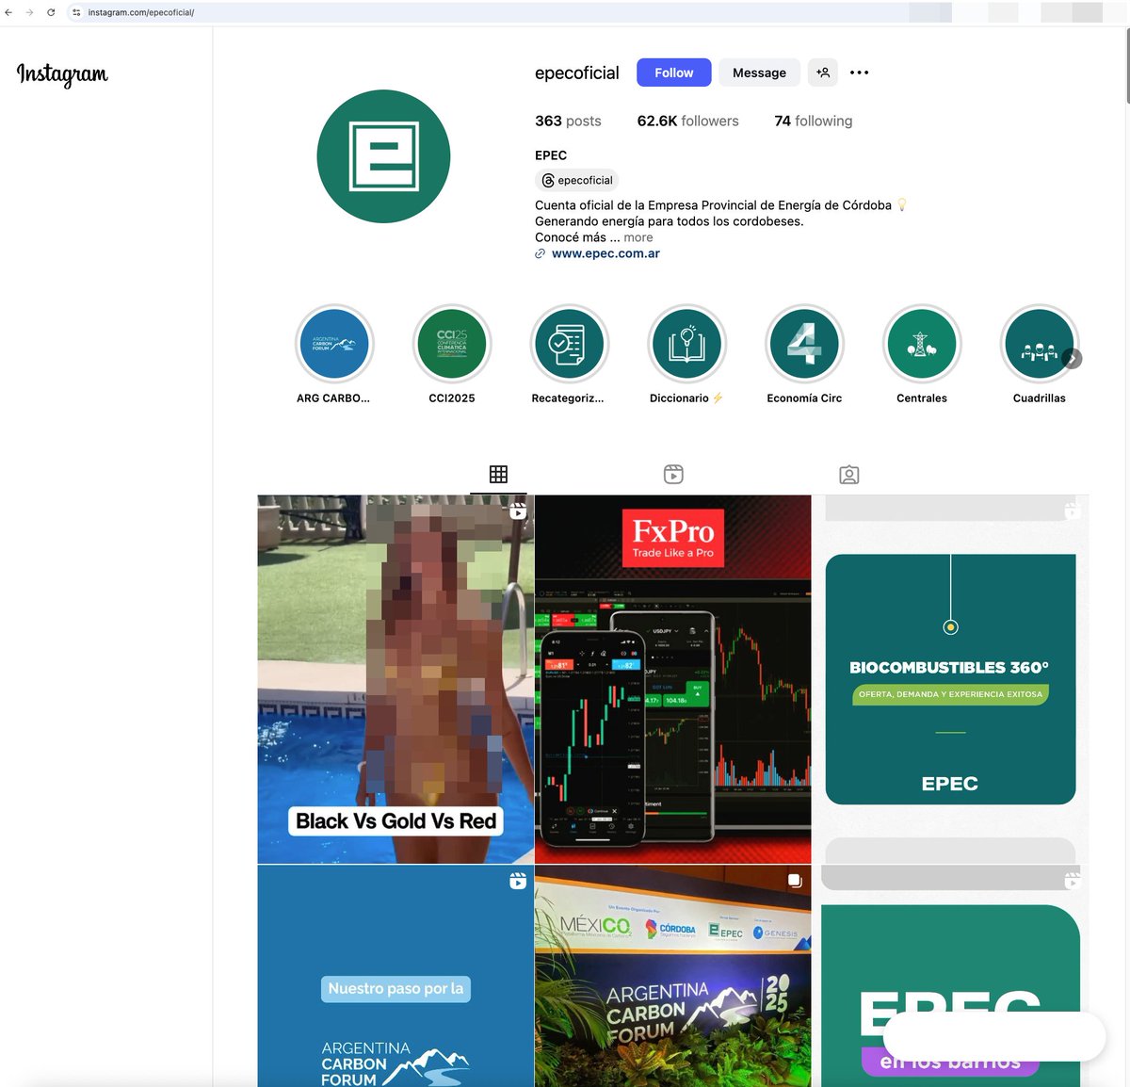The height and width of the screenshot is (1087, 1130).
Task: View the 62.6K followers list
Action: (x=687, y=121)
